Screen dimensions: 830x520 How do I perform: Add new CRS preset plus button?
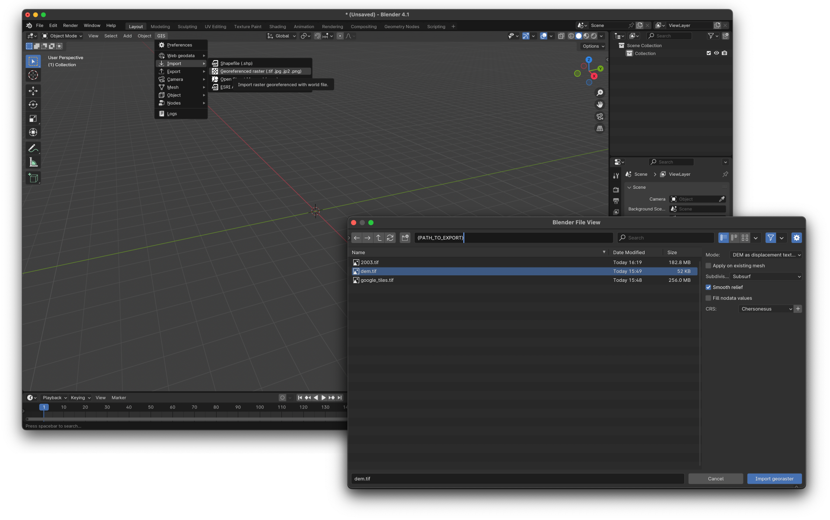[x=798, y=309]
